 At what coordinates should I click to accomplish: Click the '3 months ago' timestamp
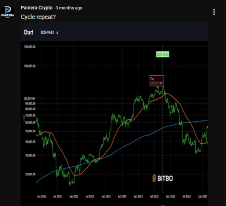(x=69, y=8)
